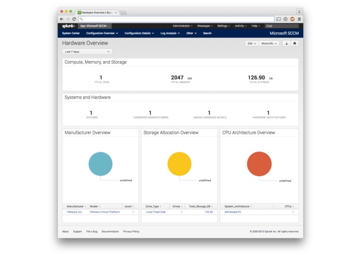361x256 pixels.
Task: Click the 126.90 GB total storage value
Action: click(x=260, y=78)
